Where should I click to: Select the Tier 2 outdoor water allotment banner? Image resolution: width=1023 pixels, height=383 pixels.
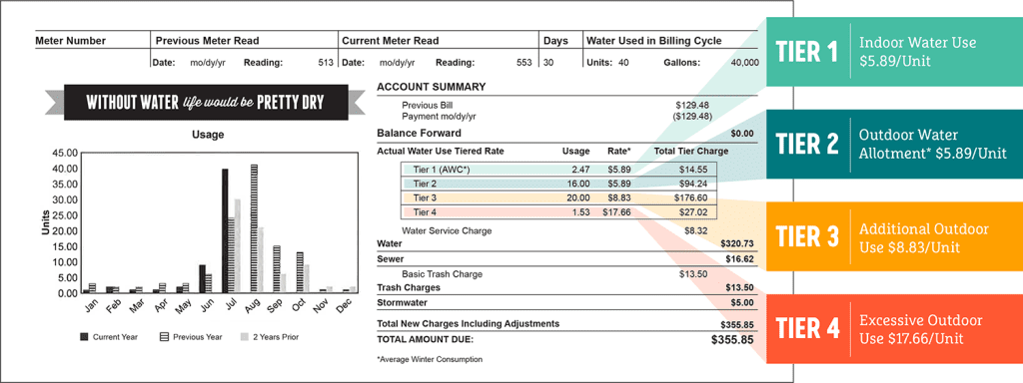(x=894, y=144)
